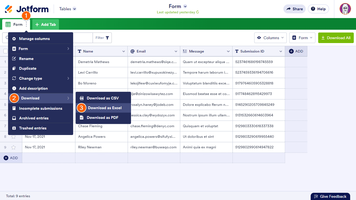Viewport: 356px width, 200px height.
Task: Expand the Submission ID column menu arrow
Action: pos(281,51)
